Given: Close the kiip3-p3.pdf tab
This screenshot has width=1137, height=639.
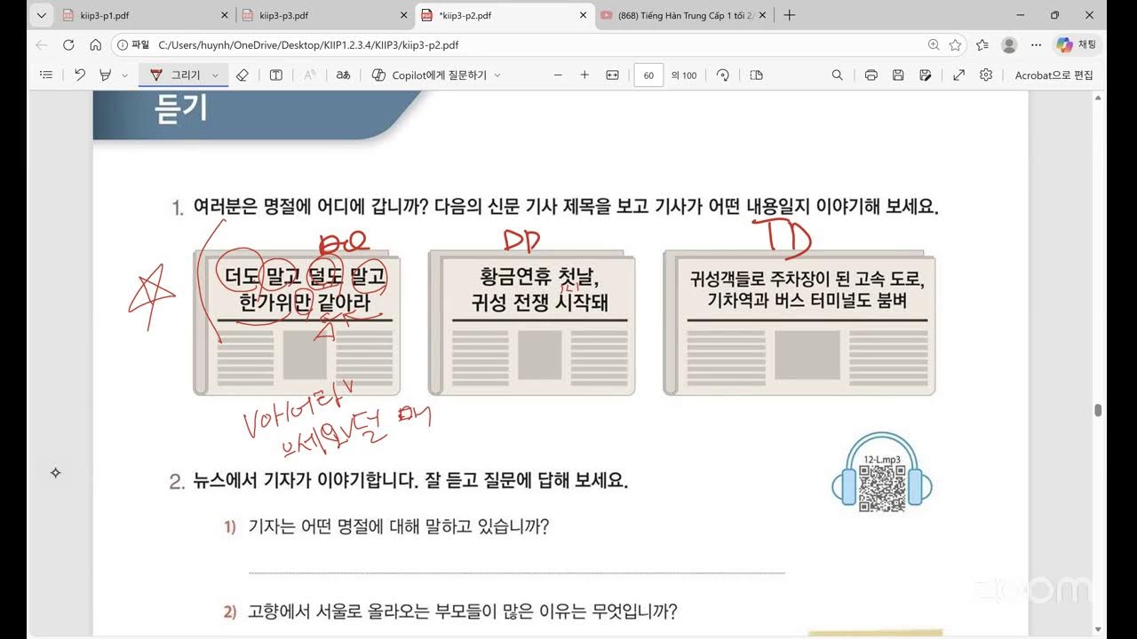Looking at the screenshot, I should point(403,15).
